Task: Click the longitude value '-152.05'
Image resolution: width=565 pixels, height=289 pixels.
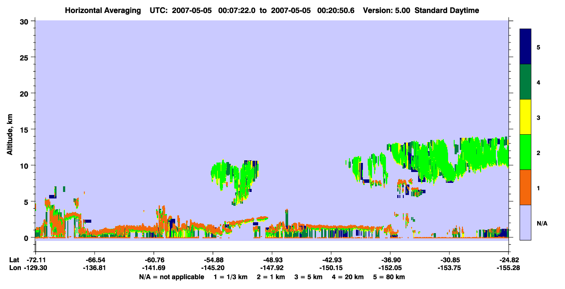Action: [x=390, y=268]
